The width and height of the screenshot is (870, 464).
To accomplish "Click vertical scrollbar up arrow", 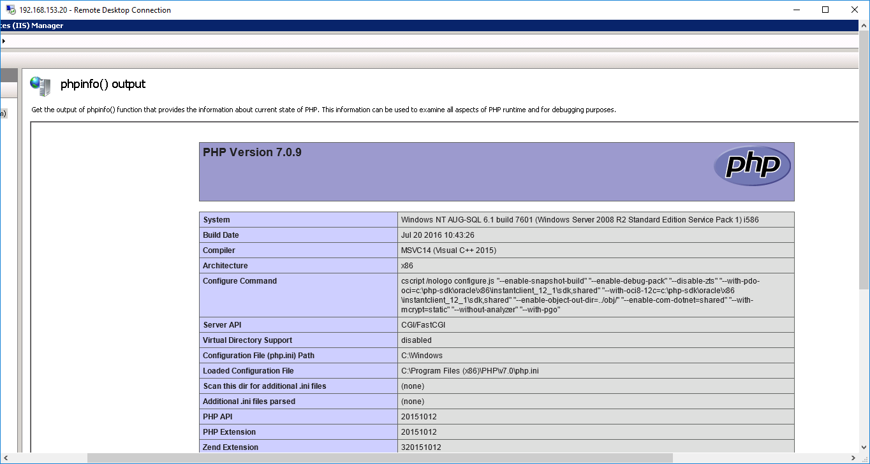I will (864, 25).
